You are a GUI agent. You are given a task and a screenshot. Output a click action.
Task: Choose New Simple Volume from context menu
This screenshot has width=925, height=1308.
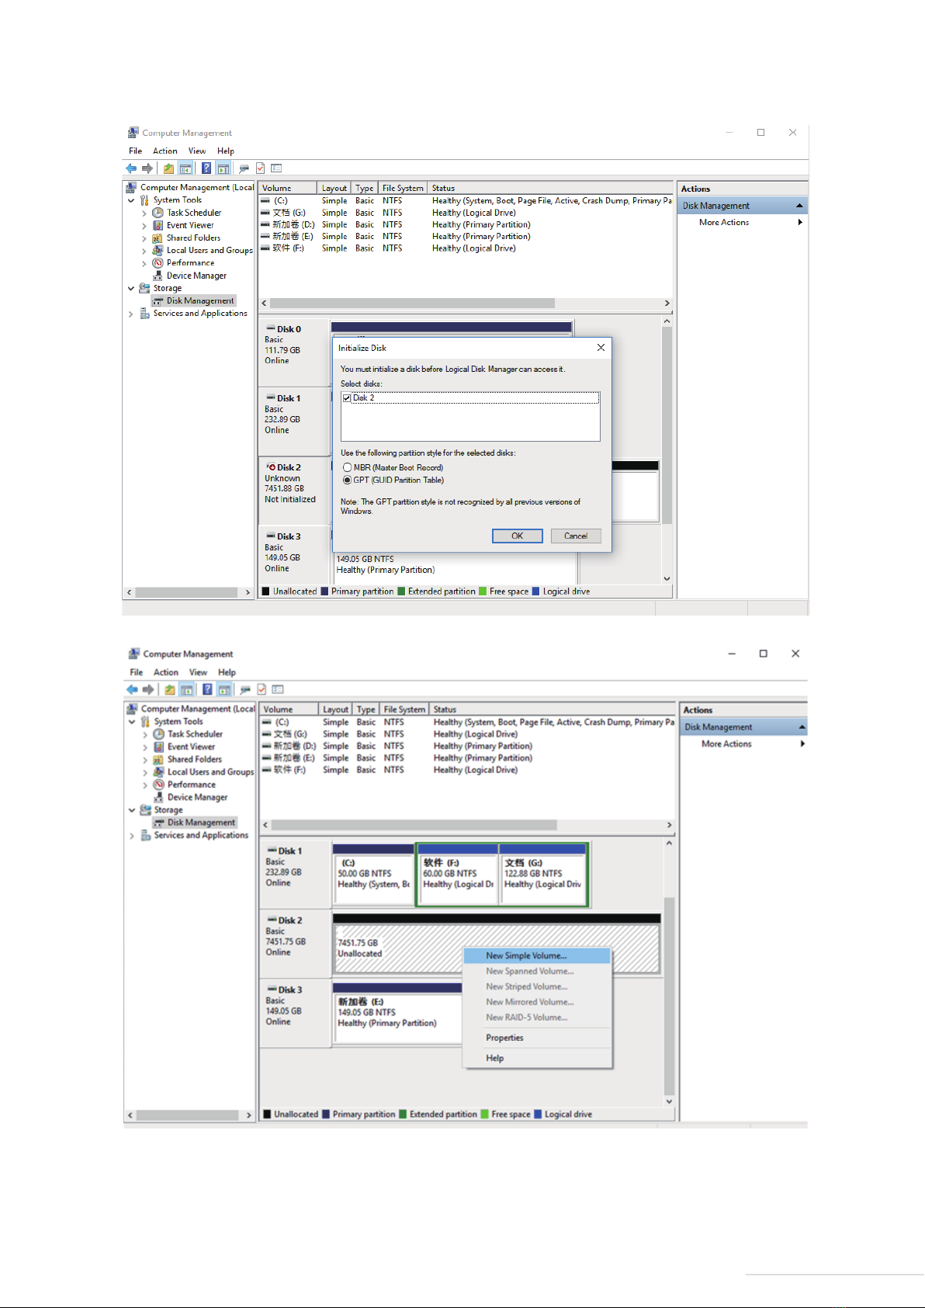tap(526, 956)
